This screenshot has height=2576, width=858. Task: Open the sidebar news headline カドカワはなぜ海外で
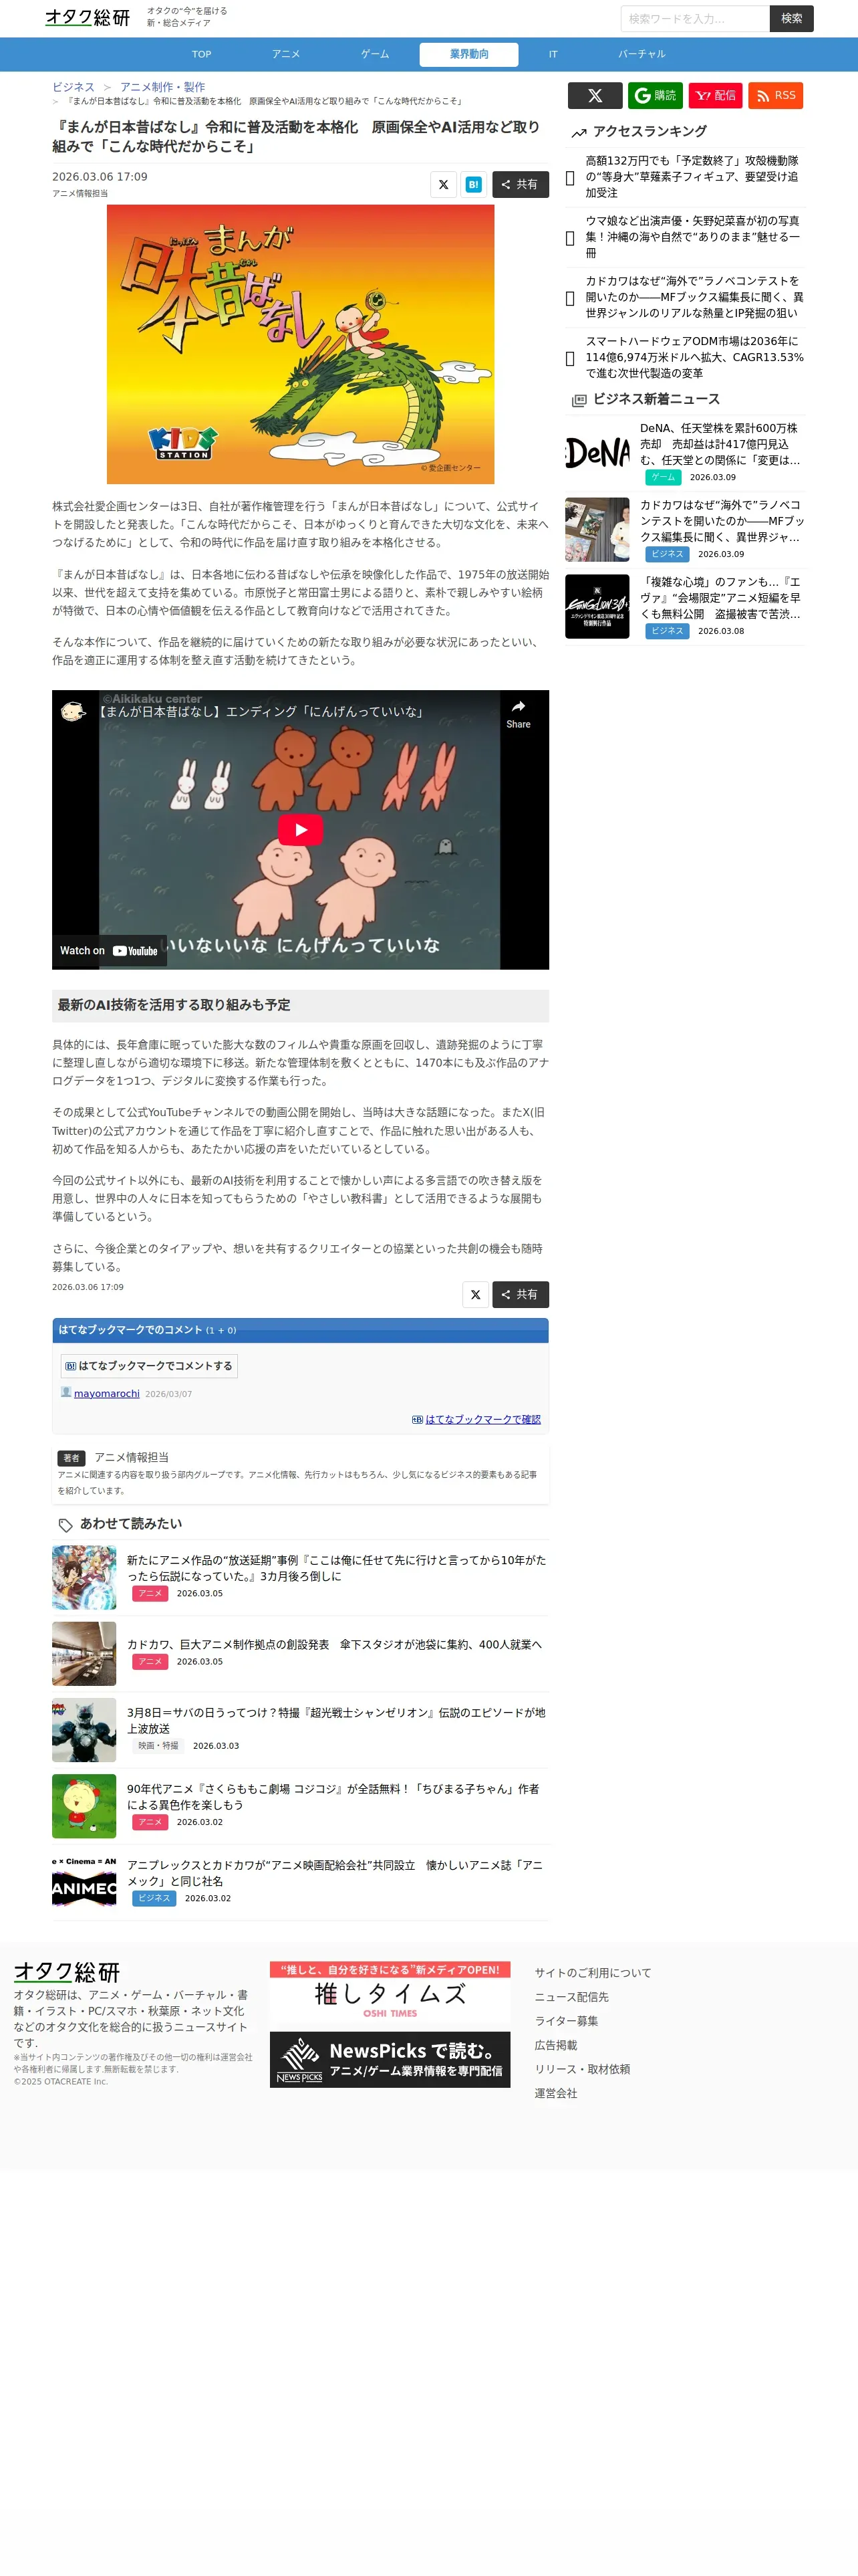722,521
